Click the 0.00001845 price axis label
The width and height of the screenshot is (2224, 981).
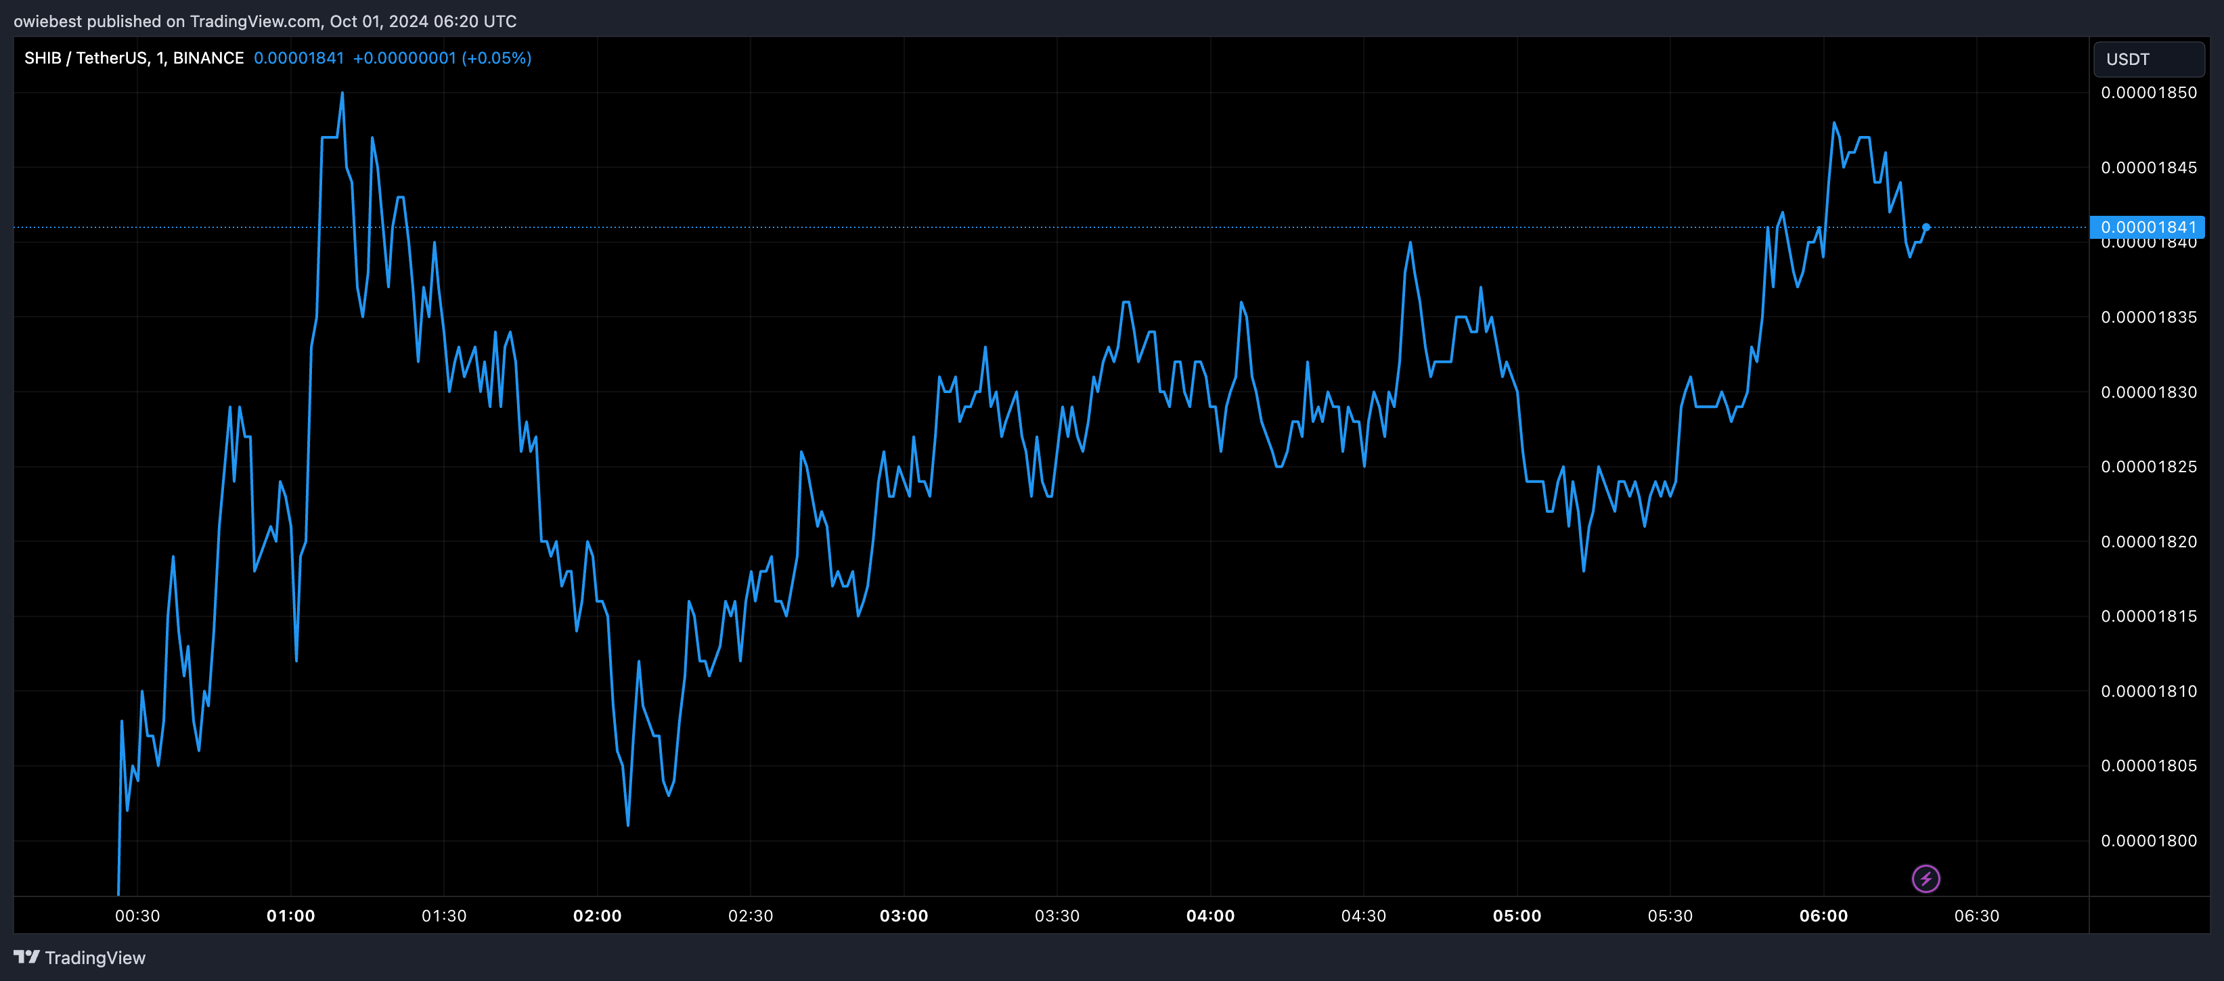(x=2149, y=167)
